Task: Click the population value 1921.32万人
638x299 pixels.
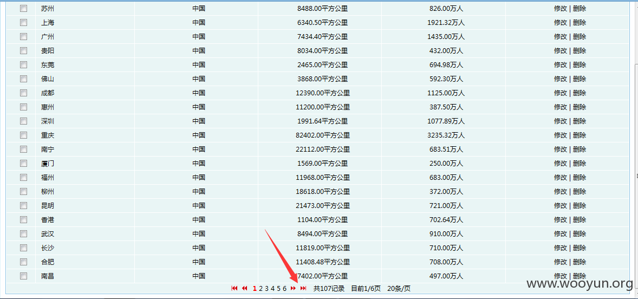Action: 446,23
